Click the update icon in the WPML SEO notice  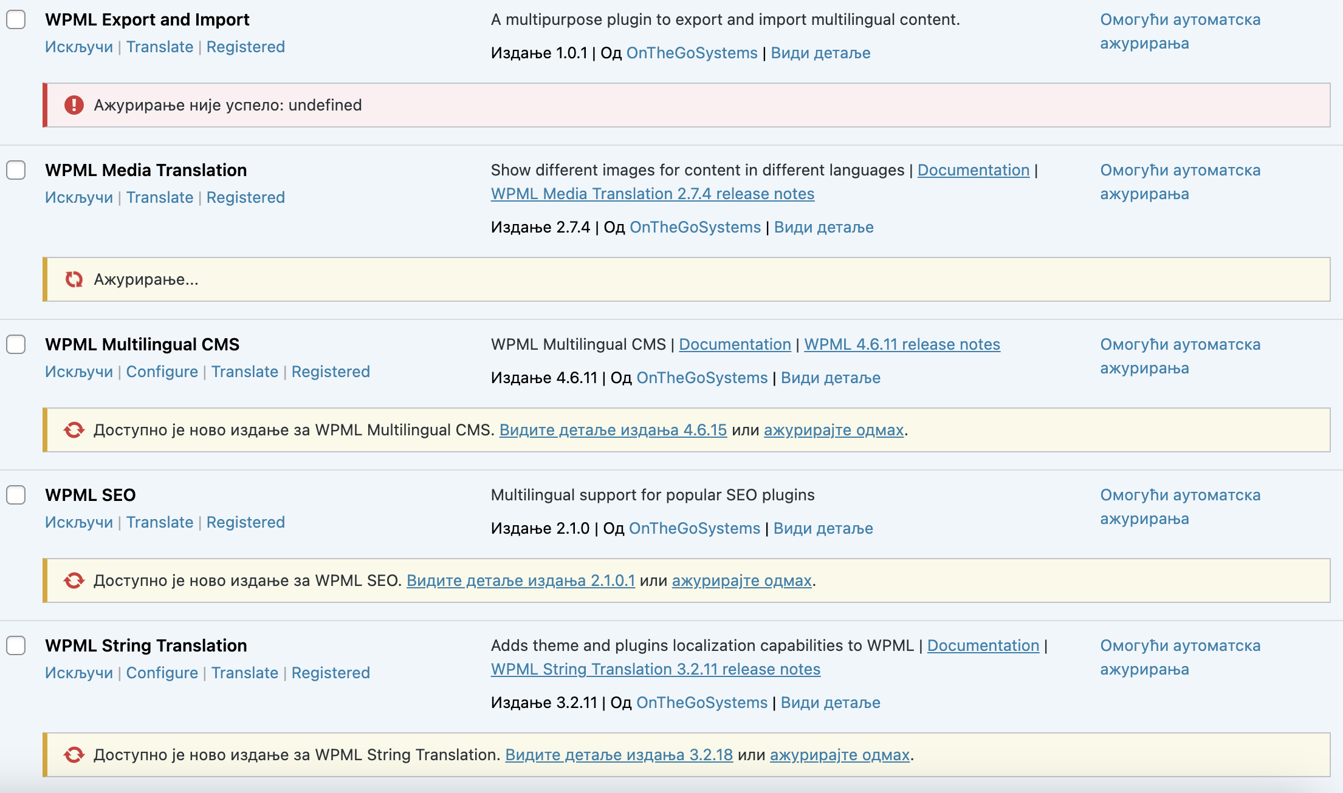(x=74, y=580)
